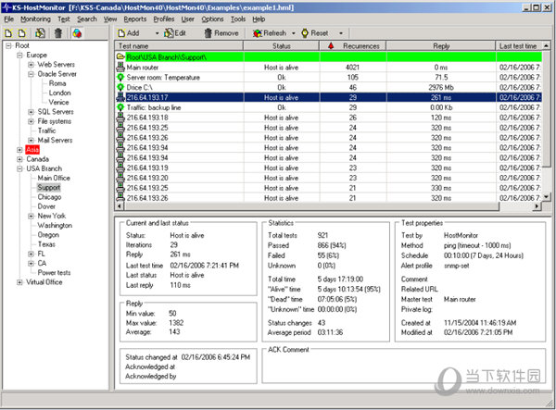Click the folder icon in the green path row

120,57
